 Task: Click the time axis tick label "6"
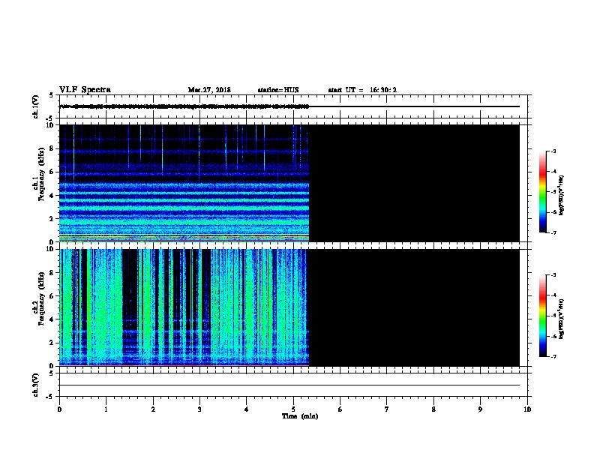pyautogui.click(x=340, y=409)
